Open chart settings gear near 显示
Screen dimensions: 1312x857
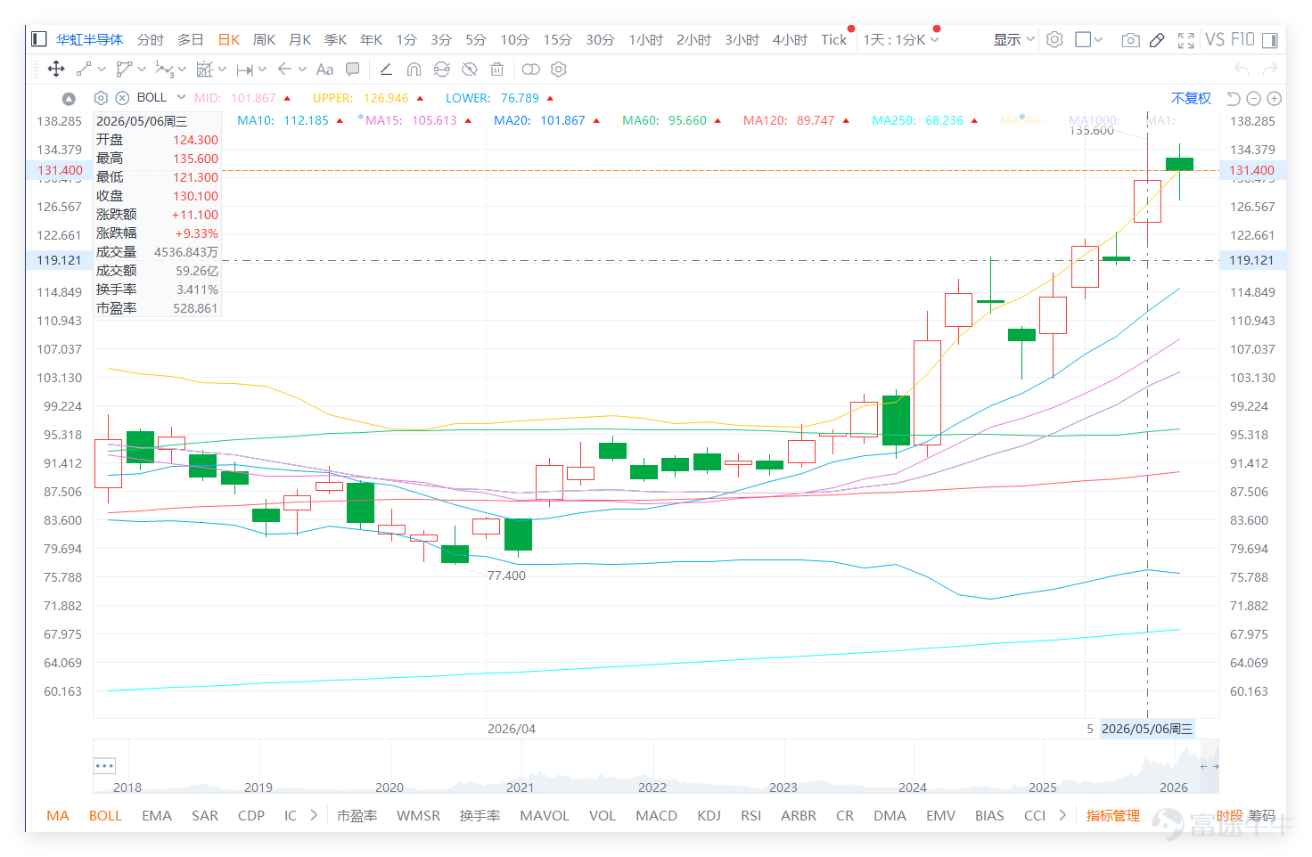(1054, 39)
